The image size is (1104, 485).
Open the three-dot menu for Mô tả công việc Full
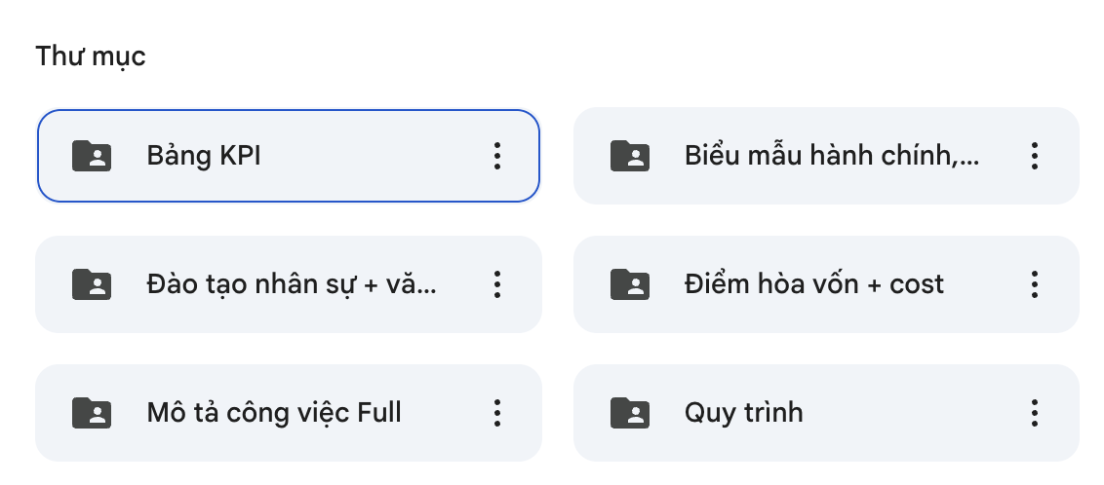[497, 413]
